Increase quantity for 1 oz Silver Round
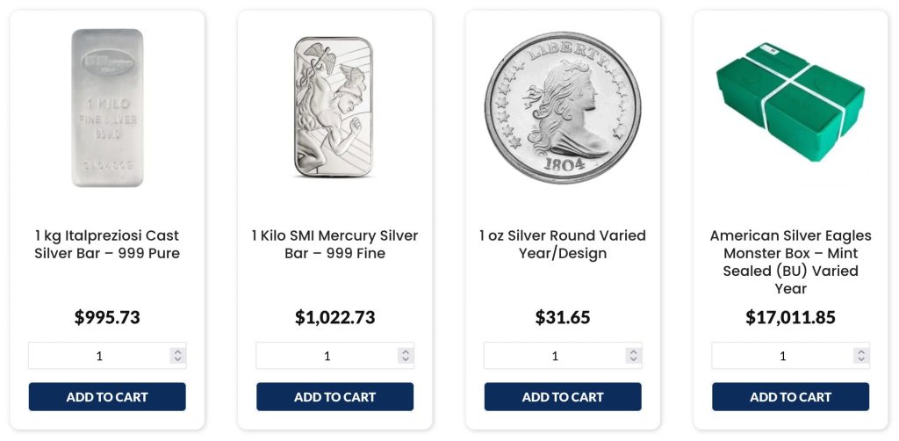899x441 pixels. pos(634,351)
